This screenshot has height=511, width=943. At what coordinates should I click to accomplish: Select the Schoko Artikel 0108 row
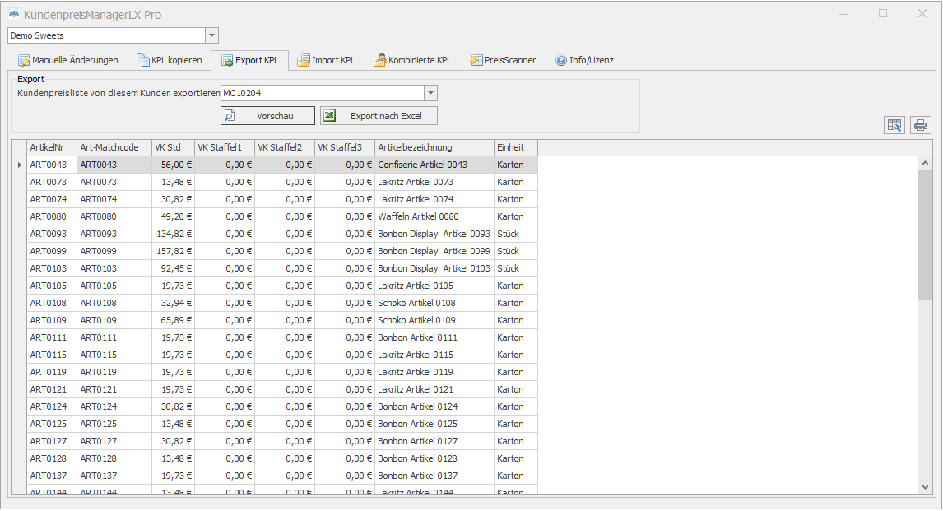(x=416, y=303)
